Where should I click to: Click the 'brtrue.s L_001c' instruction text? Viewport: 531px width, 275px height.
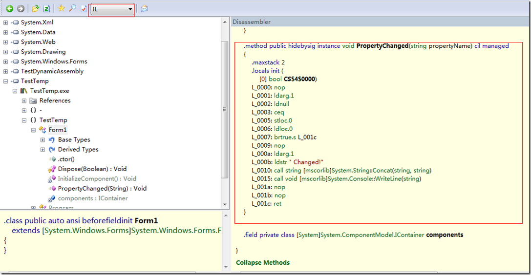point(296,137)
